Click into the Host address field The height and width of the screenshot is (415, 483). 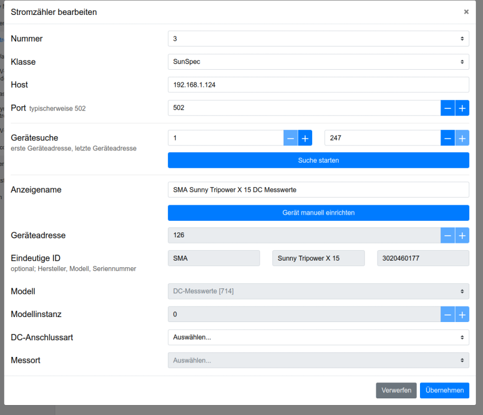(318, 85)
